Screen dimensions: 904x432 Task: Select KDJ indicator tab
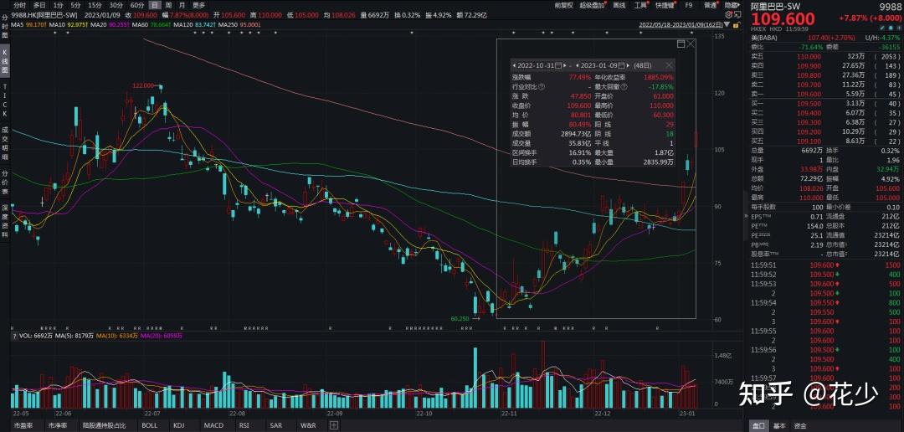click(x=179, y=425)
